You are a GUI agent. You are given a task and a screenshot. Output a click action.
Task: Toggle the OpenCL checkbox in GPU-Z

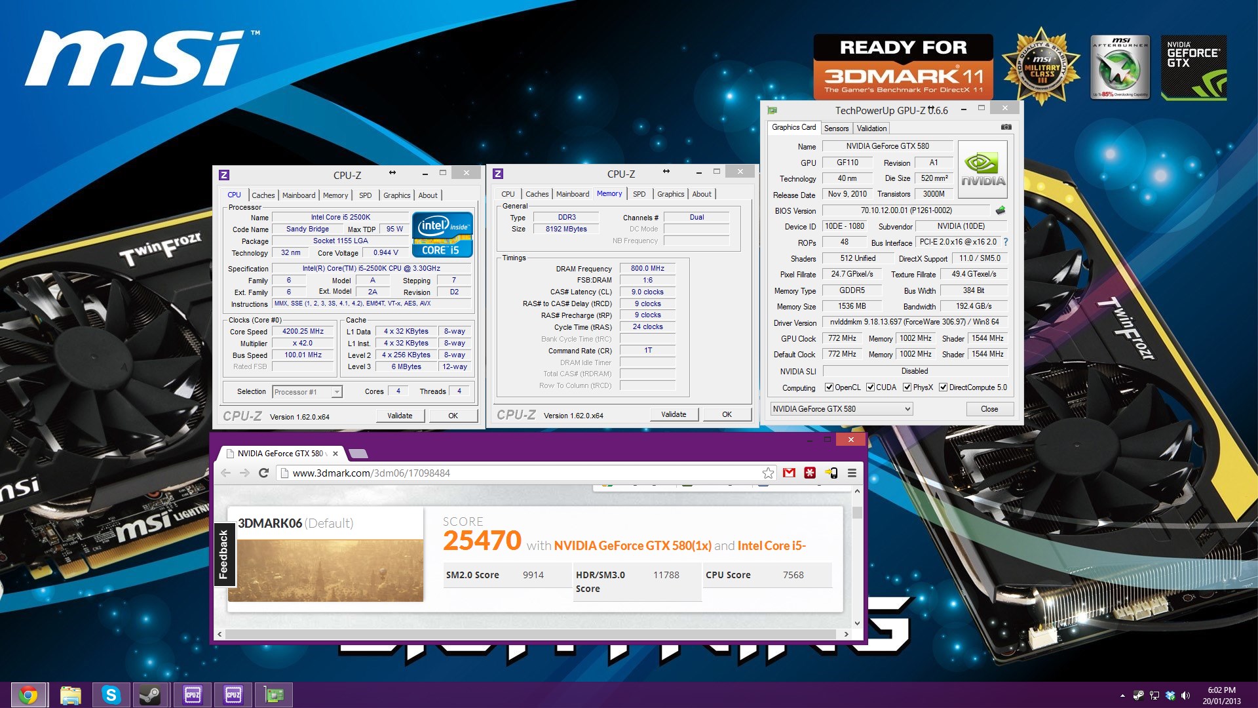click(x=829, y=387)
